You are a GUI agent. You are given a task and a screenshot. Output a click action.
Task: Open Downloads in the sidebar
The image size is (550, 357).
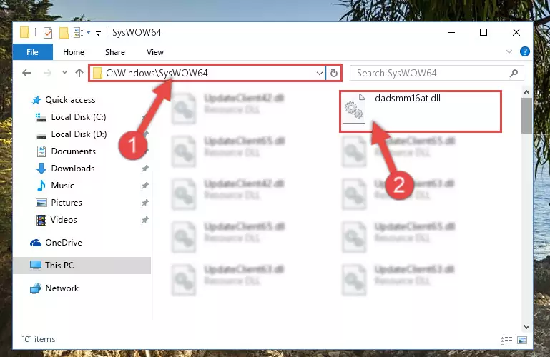(x=73, y=169)
